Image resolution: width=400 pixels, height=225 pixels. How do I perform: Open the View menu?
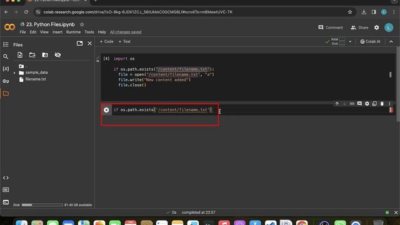(44, 32)
